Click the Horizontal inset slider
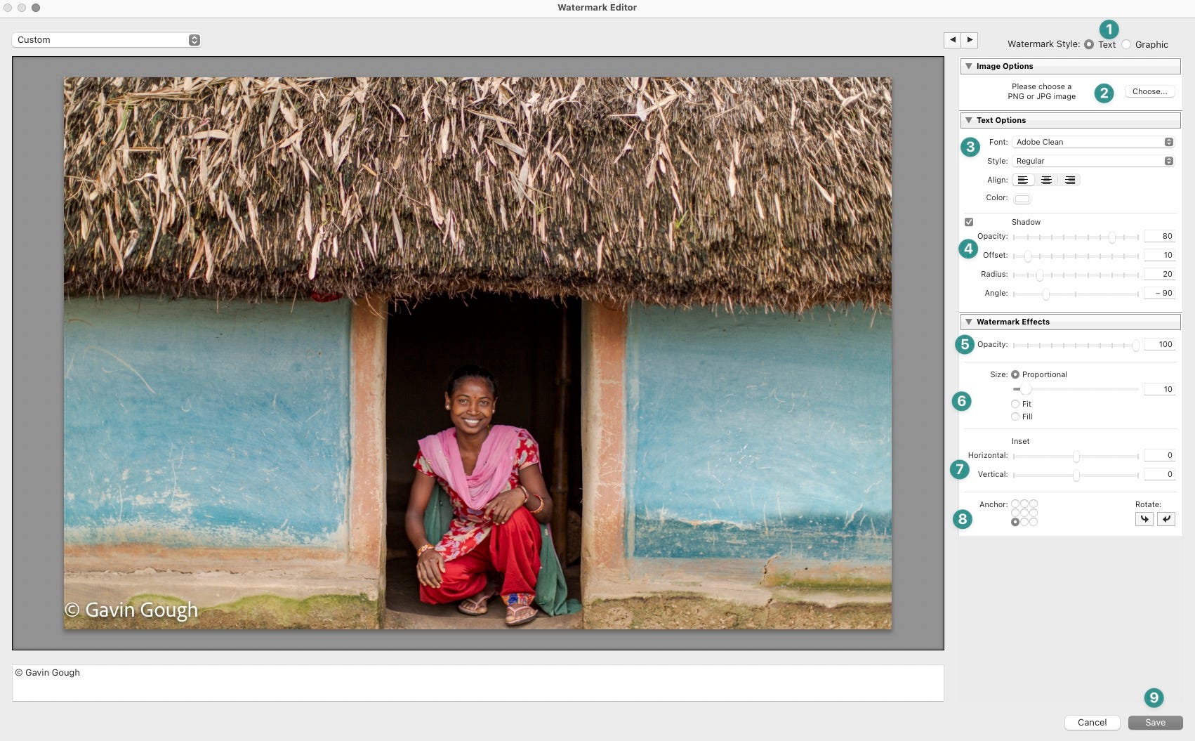Viewport: 1195px width, 741px height. 1076,457
